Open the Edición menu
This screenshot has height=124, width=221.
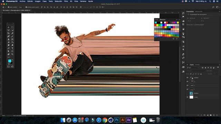click(x=30, y=1)
